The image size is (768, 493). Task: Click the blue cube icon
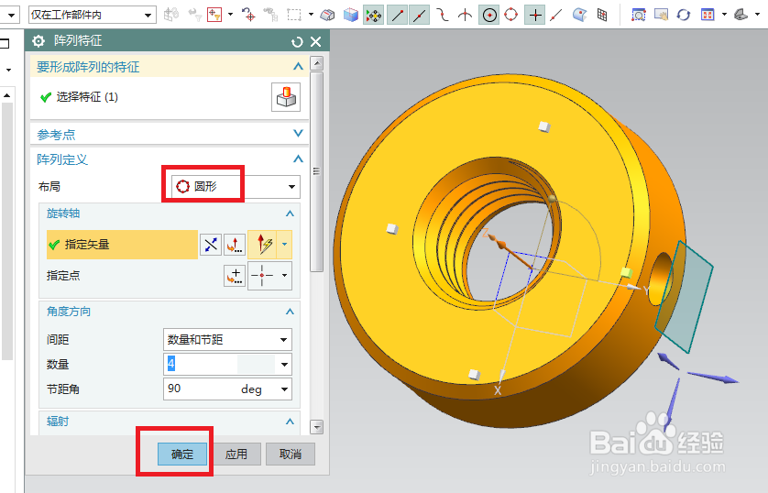351,16
